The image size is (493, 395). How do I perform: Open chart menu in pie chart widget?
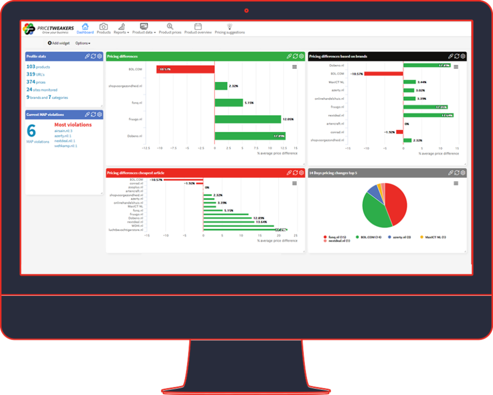[x=456, y=183]
